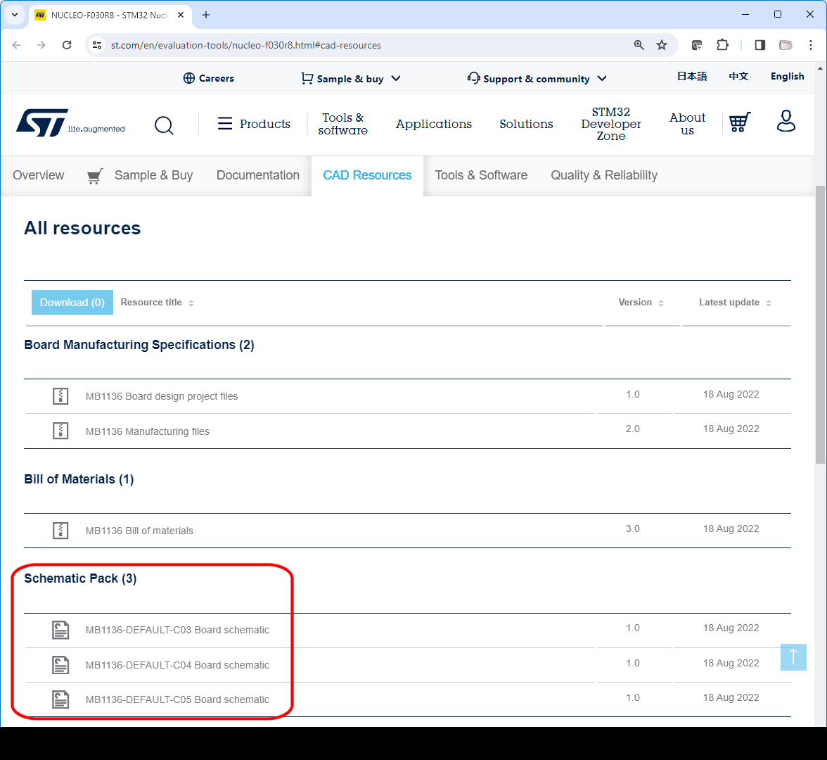This screenshot has width=827, height=760.
Task: Click the document icon for MB1136-DEFAULT-C03 Board schematic
Action: [x=60, y=630]
